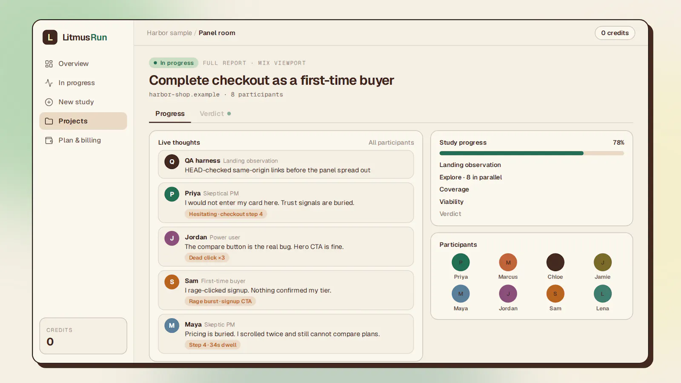Image resolution: width=681 pixels, height=383 pixels.
Task: Click the Projects folder icon
Action: point(49,121)
